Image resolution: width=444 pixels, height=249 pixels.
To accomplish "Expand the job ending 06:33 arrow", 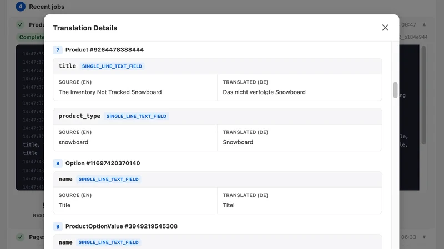I will pos(424,237).
